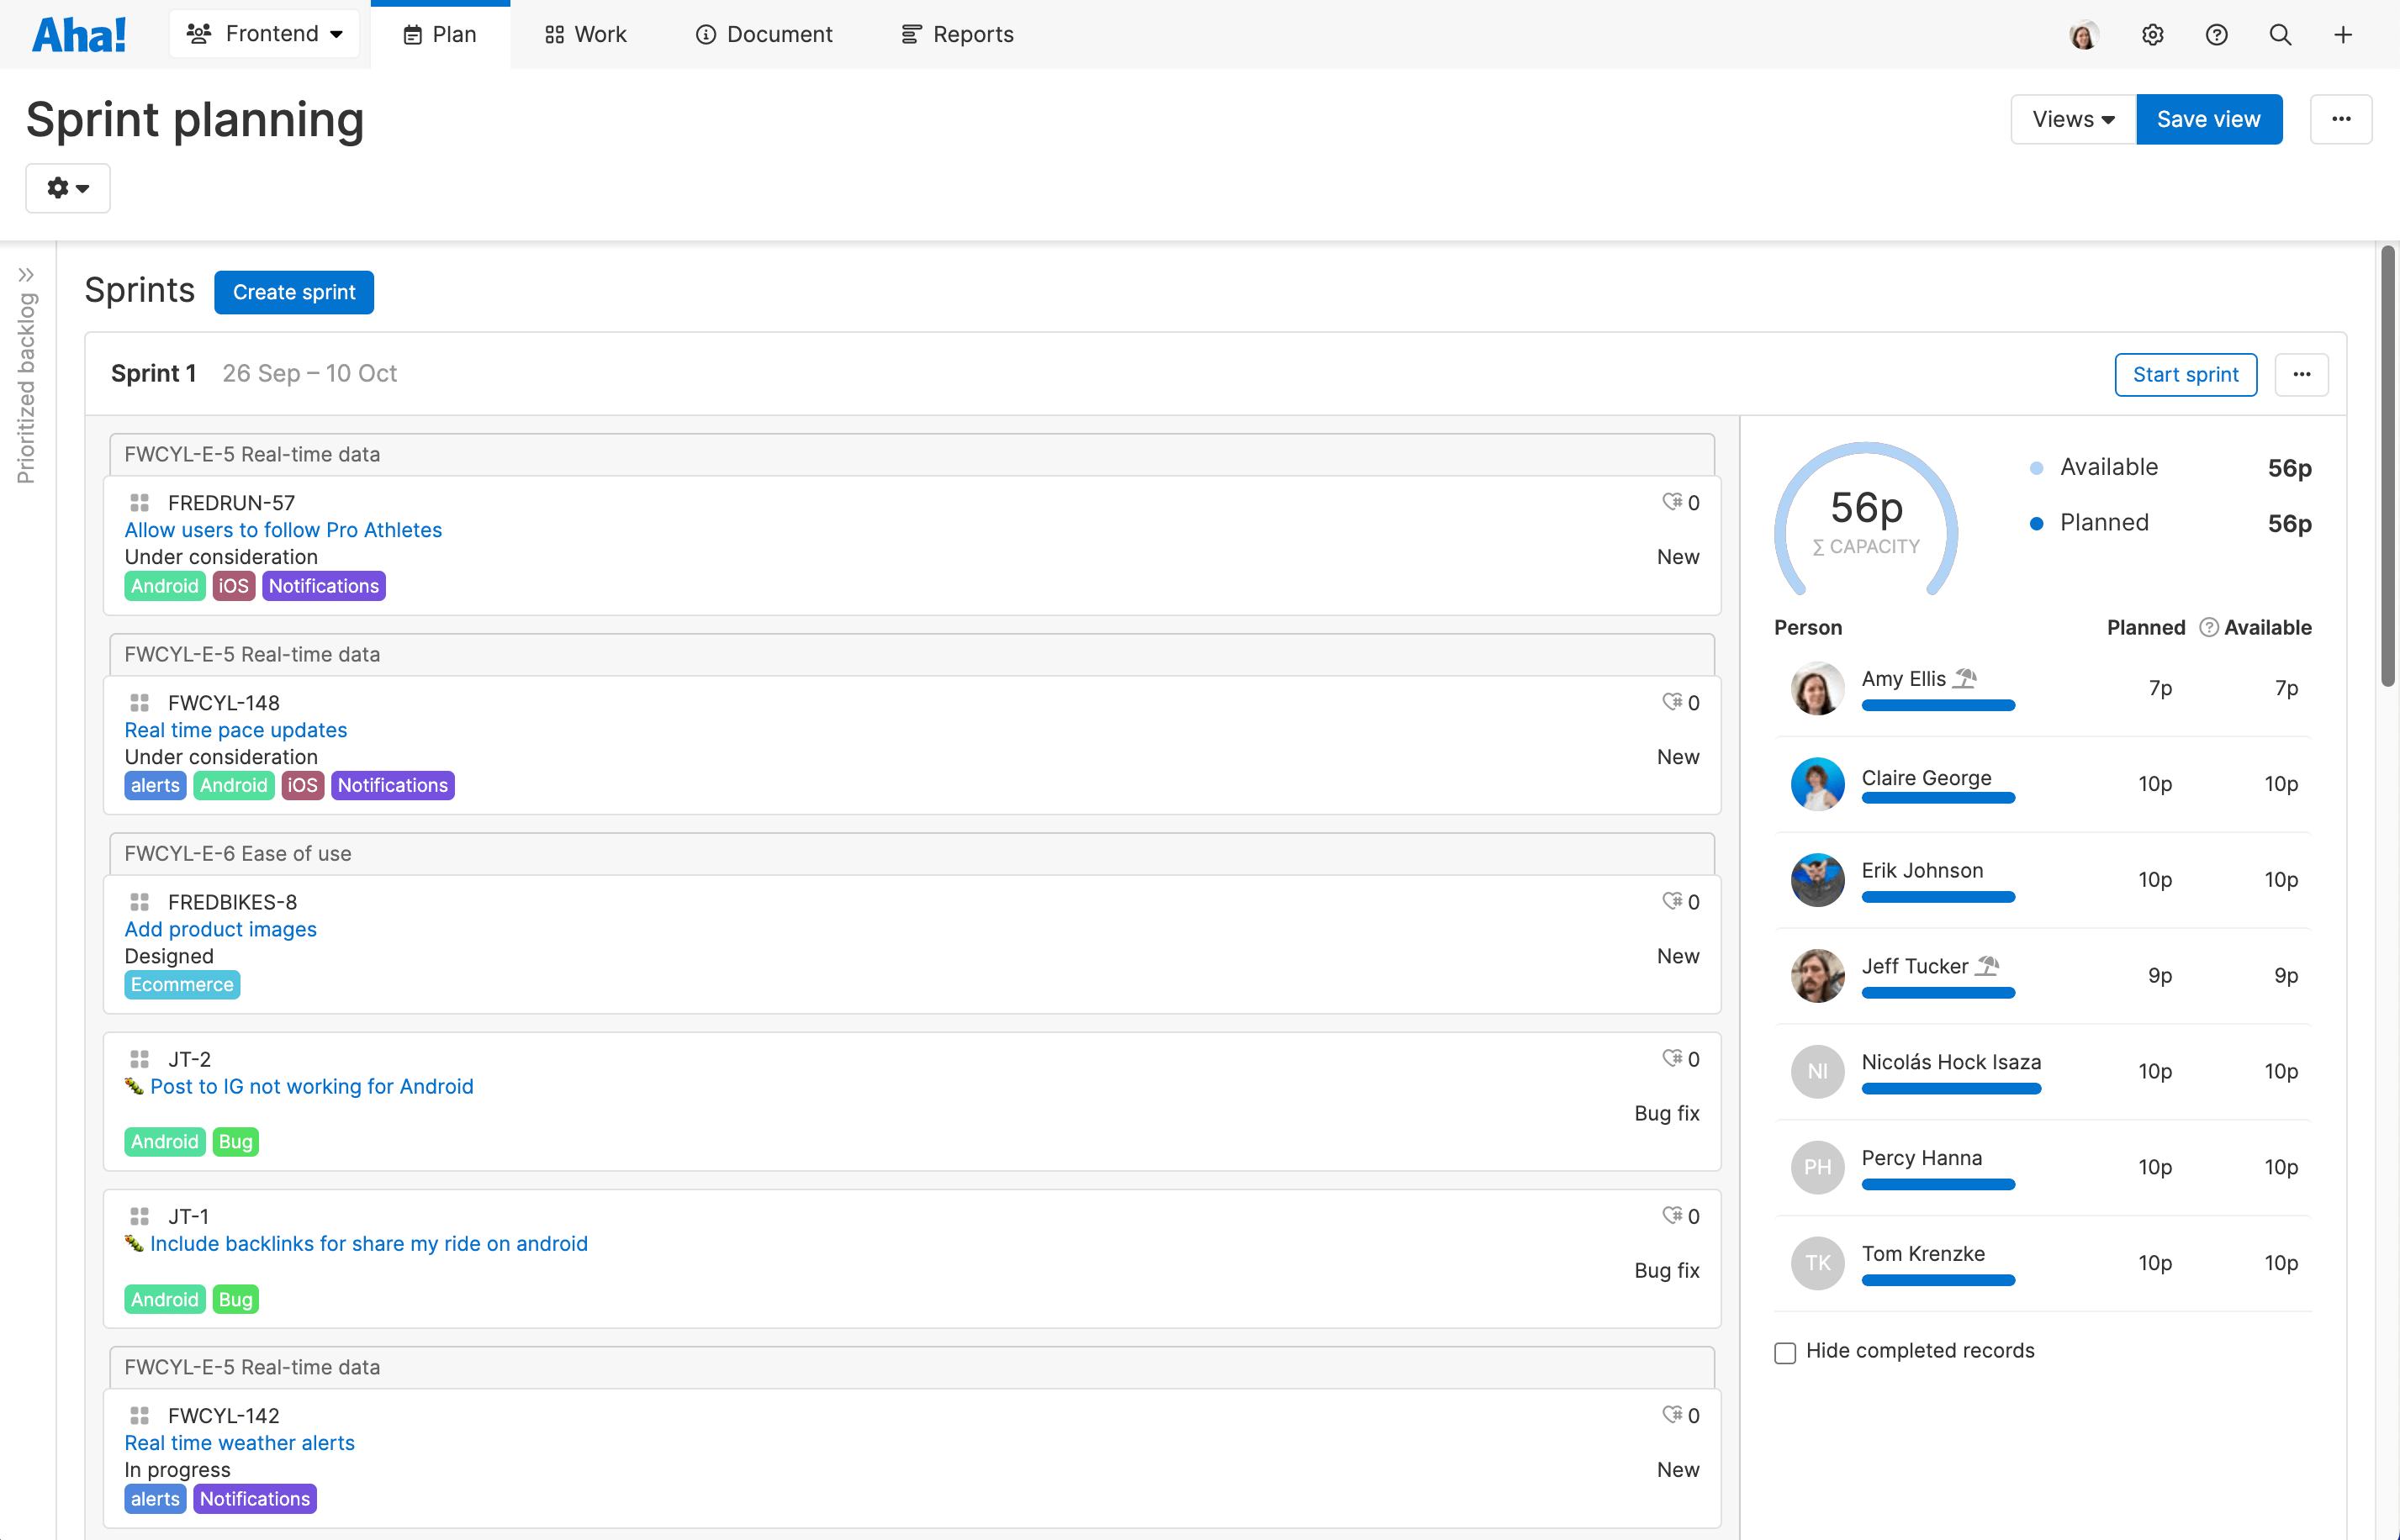Click the help question mark icon
Image resolution: width=2400 pixels, height=1540 pixels.
pyautogui.click(x=2216, y=34)
